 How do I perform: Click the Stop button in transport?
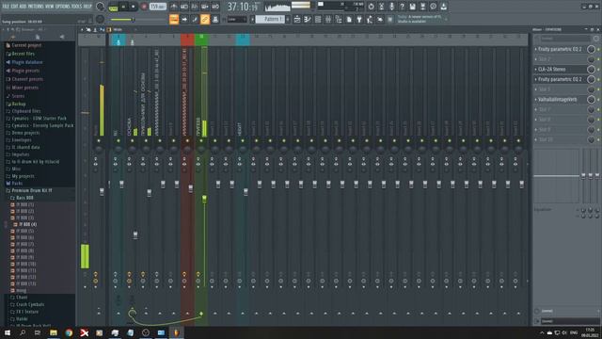click(x=133, y=7)
